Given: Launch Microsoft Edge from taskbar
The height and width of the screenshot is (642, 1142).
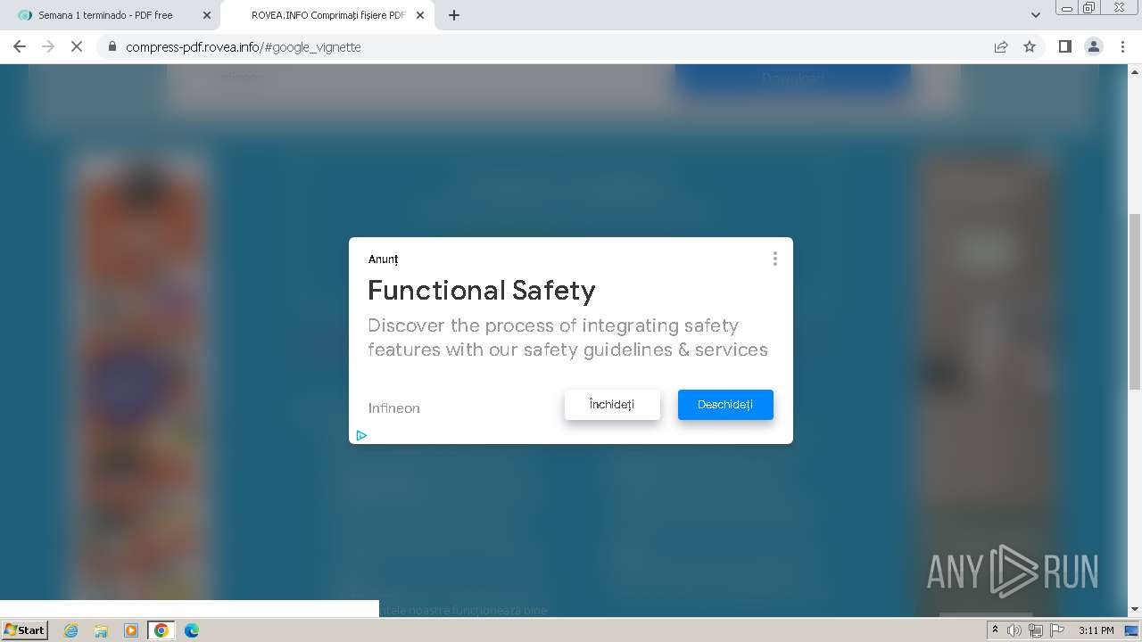Looking at the screenshot, I should pos(192,630).
